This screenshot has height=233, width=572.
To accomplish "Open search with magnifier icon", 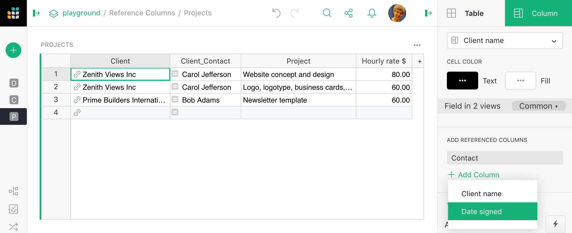I will point(327,13).
